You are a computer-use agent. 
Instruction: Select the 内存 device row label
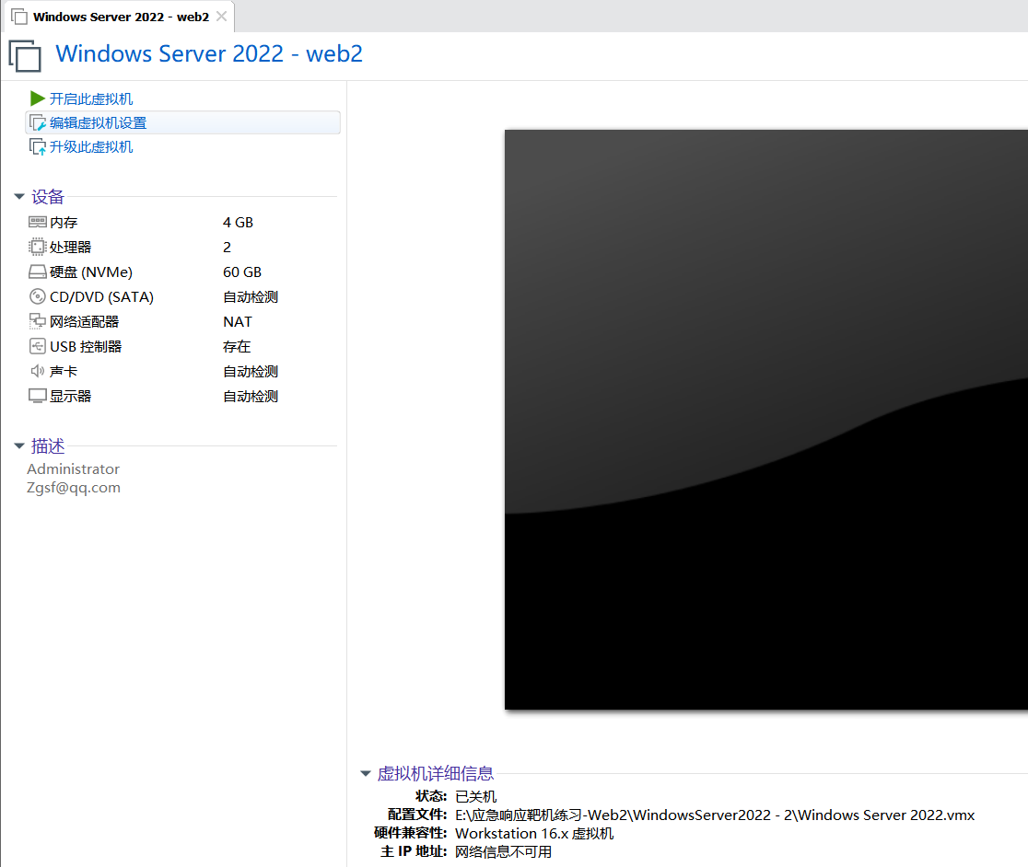64,223
